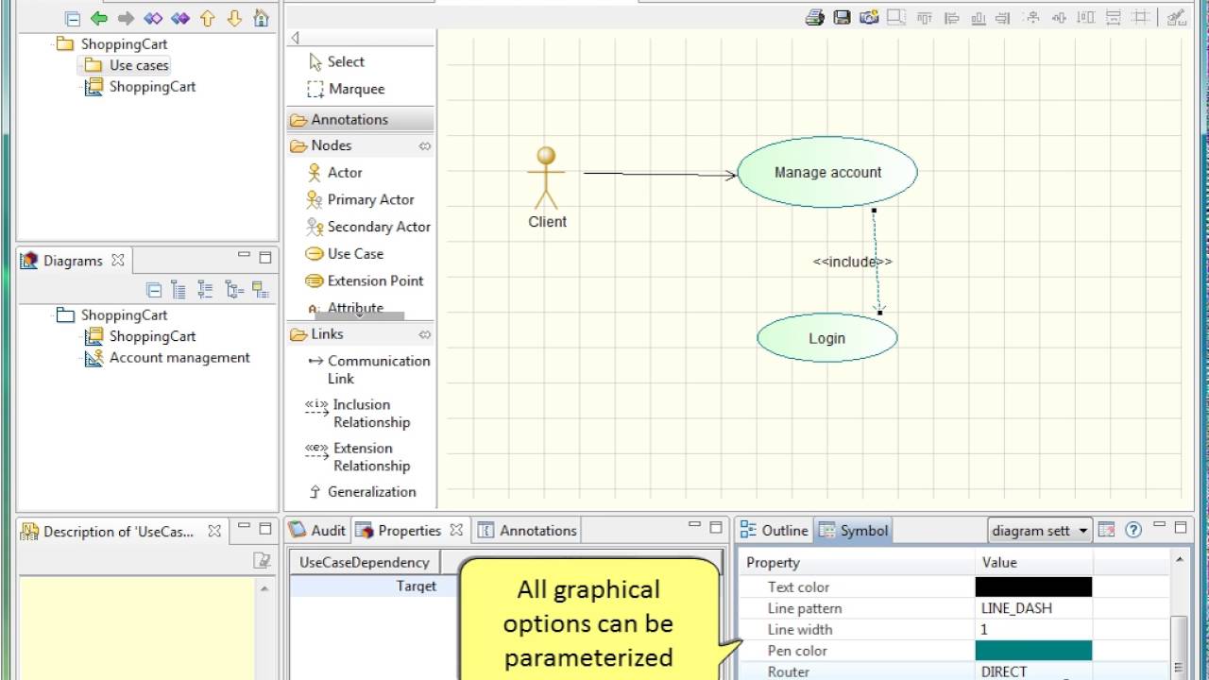Viewport: 1209px width, 680px height.
Task: Switch to the Audit tab
Action: (x=317, y=531)
